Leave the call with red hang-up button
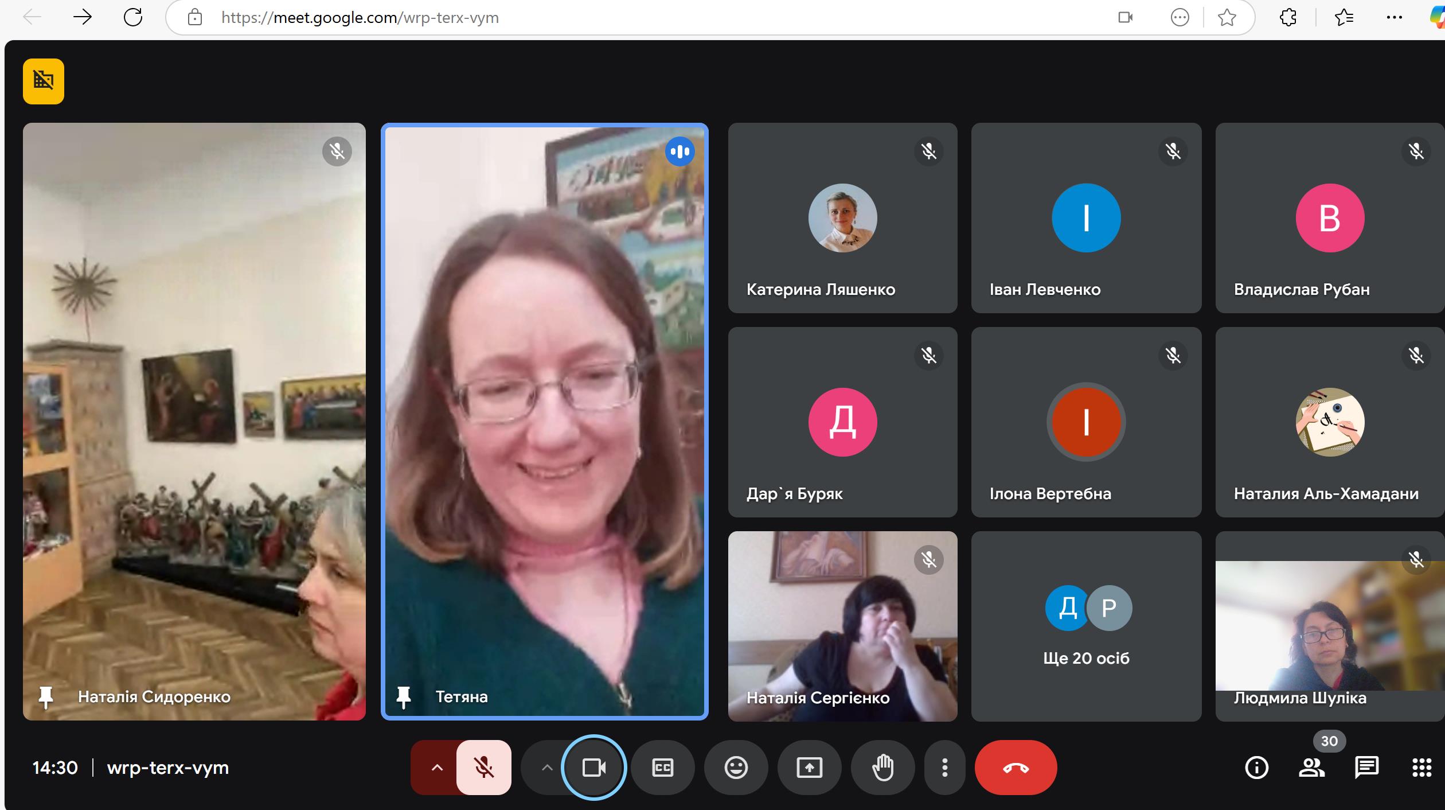This screenshot has height=810, width=1445. (1016, 767)
